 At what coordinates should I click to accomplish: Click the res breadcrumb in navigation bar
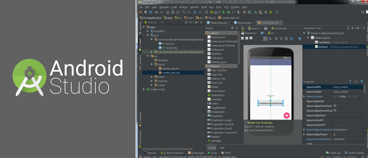(x=199, y=18)
